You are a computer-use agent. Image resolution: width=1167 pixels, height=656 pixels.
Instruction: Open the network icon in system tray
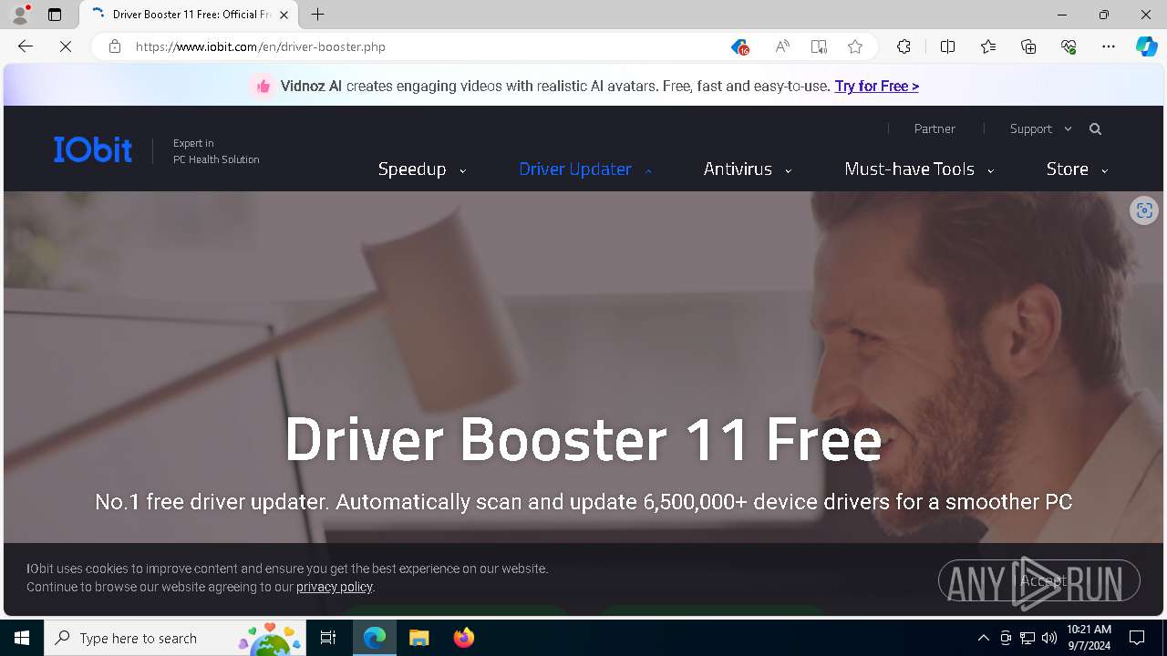[1028, 638]
